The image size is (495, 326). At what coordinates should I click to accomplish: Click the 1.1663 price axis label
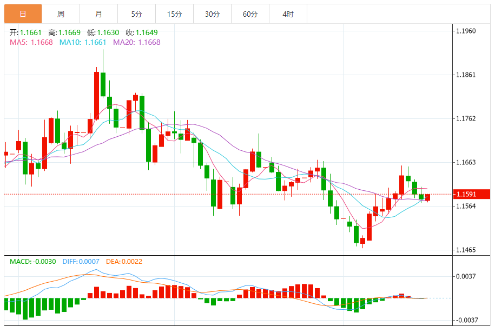tap(466, 162)
